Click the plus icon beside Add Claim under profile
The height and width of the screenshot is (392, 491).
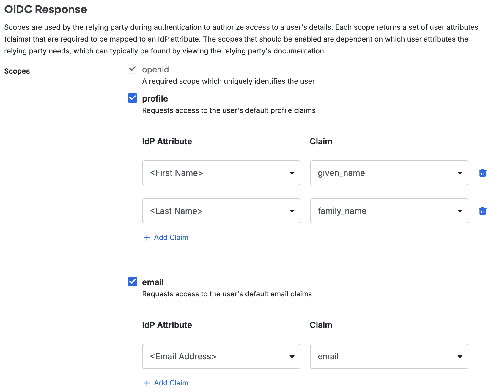pos(147,237)
